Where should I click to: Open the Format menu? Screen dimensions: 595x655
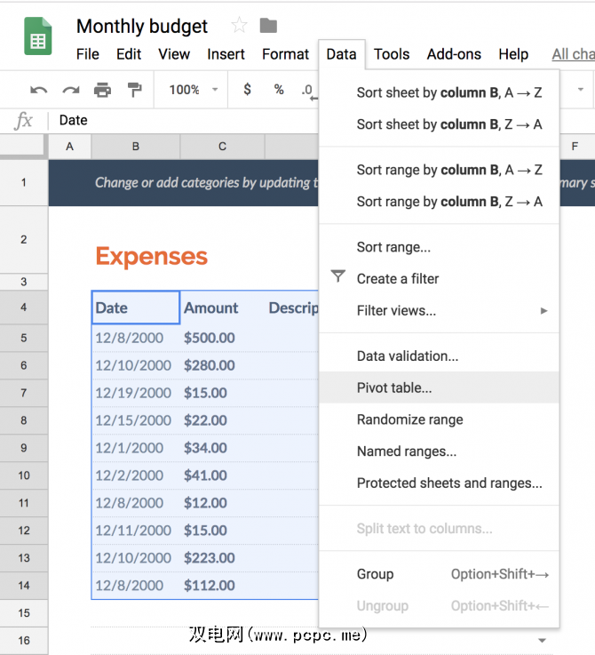coord(285,54)
